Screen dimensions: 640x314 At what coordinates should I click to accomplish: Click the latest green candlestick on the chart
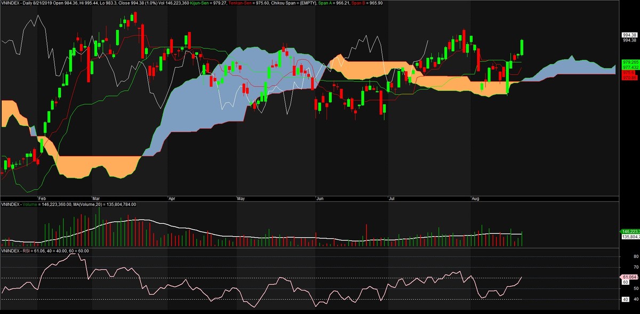[x=522, y=47]
